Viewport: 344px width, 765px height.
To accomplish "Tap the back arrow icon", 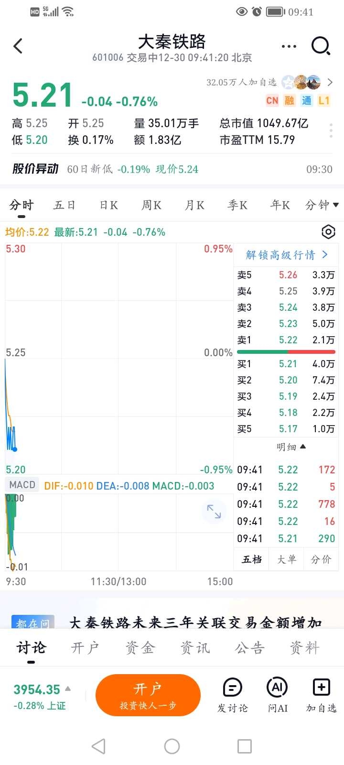I will point(18,46).
